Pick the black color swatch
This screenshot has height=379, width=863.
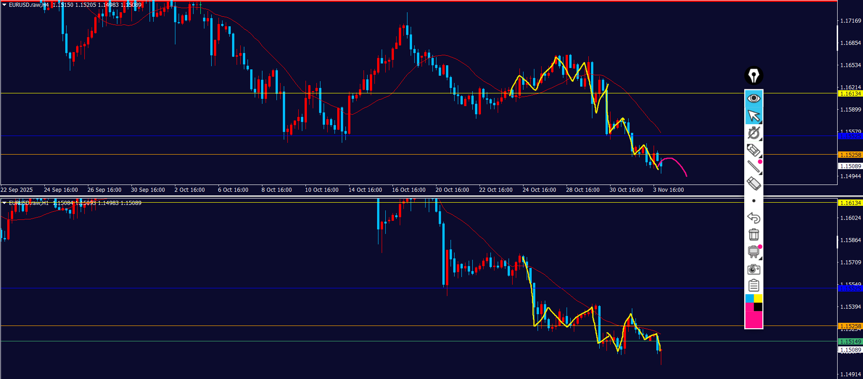tap(758, 307)
